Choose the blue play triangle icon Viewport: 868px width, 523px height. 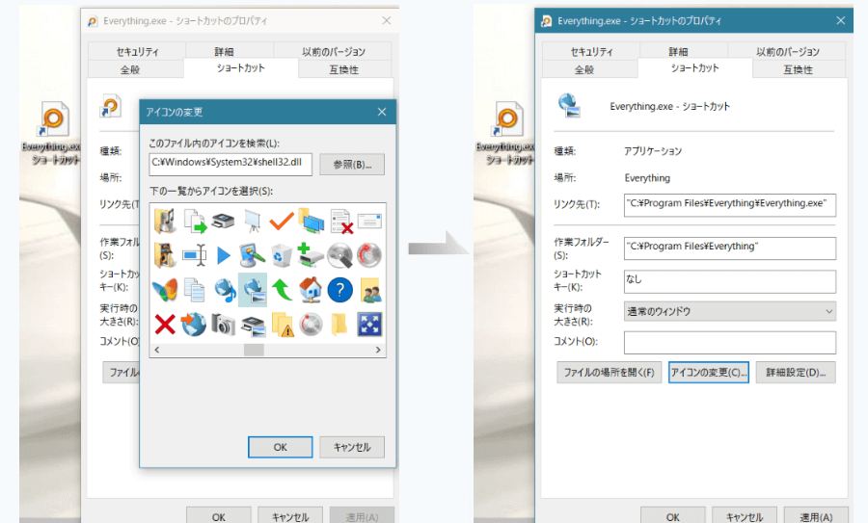point(223,255)
